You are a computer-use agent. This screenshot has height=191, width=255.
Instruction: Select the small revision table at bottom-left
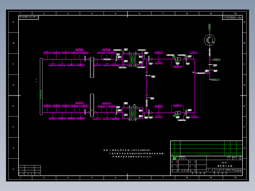coord(29,170)
